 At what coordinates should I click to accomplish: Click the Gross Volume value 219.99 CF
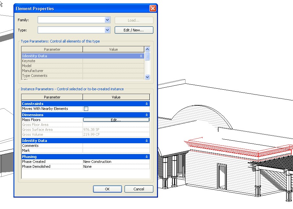tap(91, 134)
